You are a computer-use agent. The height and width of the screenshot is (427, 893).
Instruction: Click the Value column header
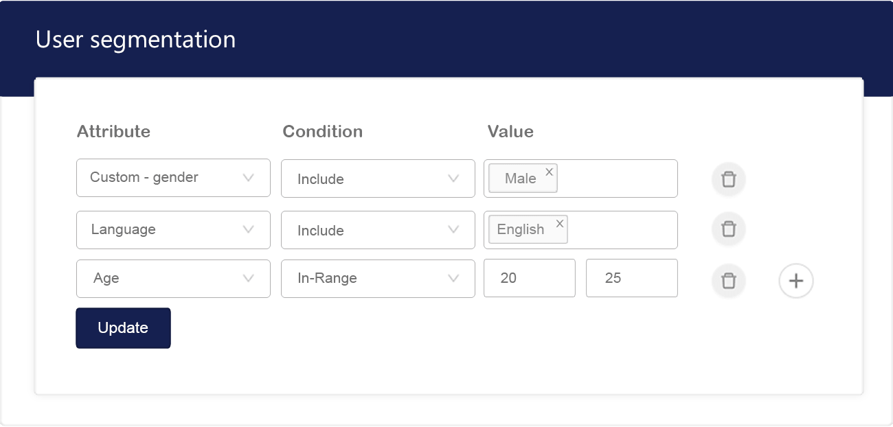point(510,131)
